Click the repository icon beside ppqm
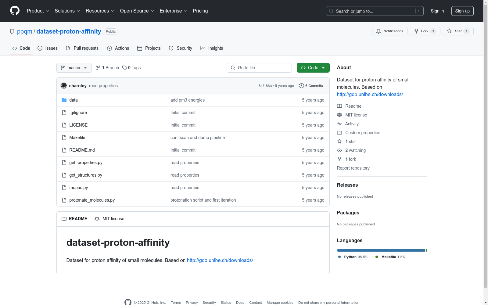 click(x=12, y=31)
